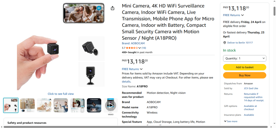Expand the star rating popover arrow
The width and height of the screenshot is (276, 128).
pos(140,48)
